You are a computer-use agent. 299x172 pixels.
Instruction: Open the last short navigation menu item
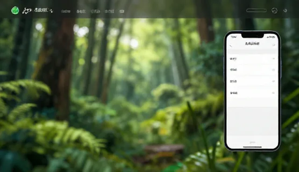tap(121, 11)
